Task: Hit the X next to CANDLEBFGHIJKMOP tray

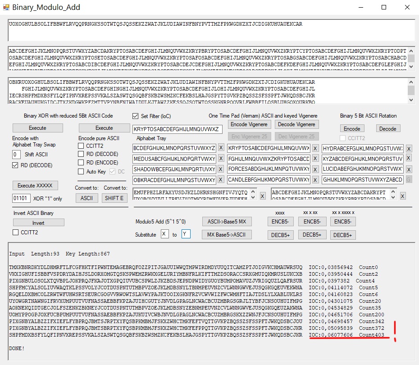Action: point(315,180)
